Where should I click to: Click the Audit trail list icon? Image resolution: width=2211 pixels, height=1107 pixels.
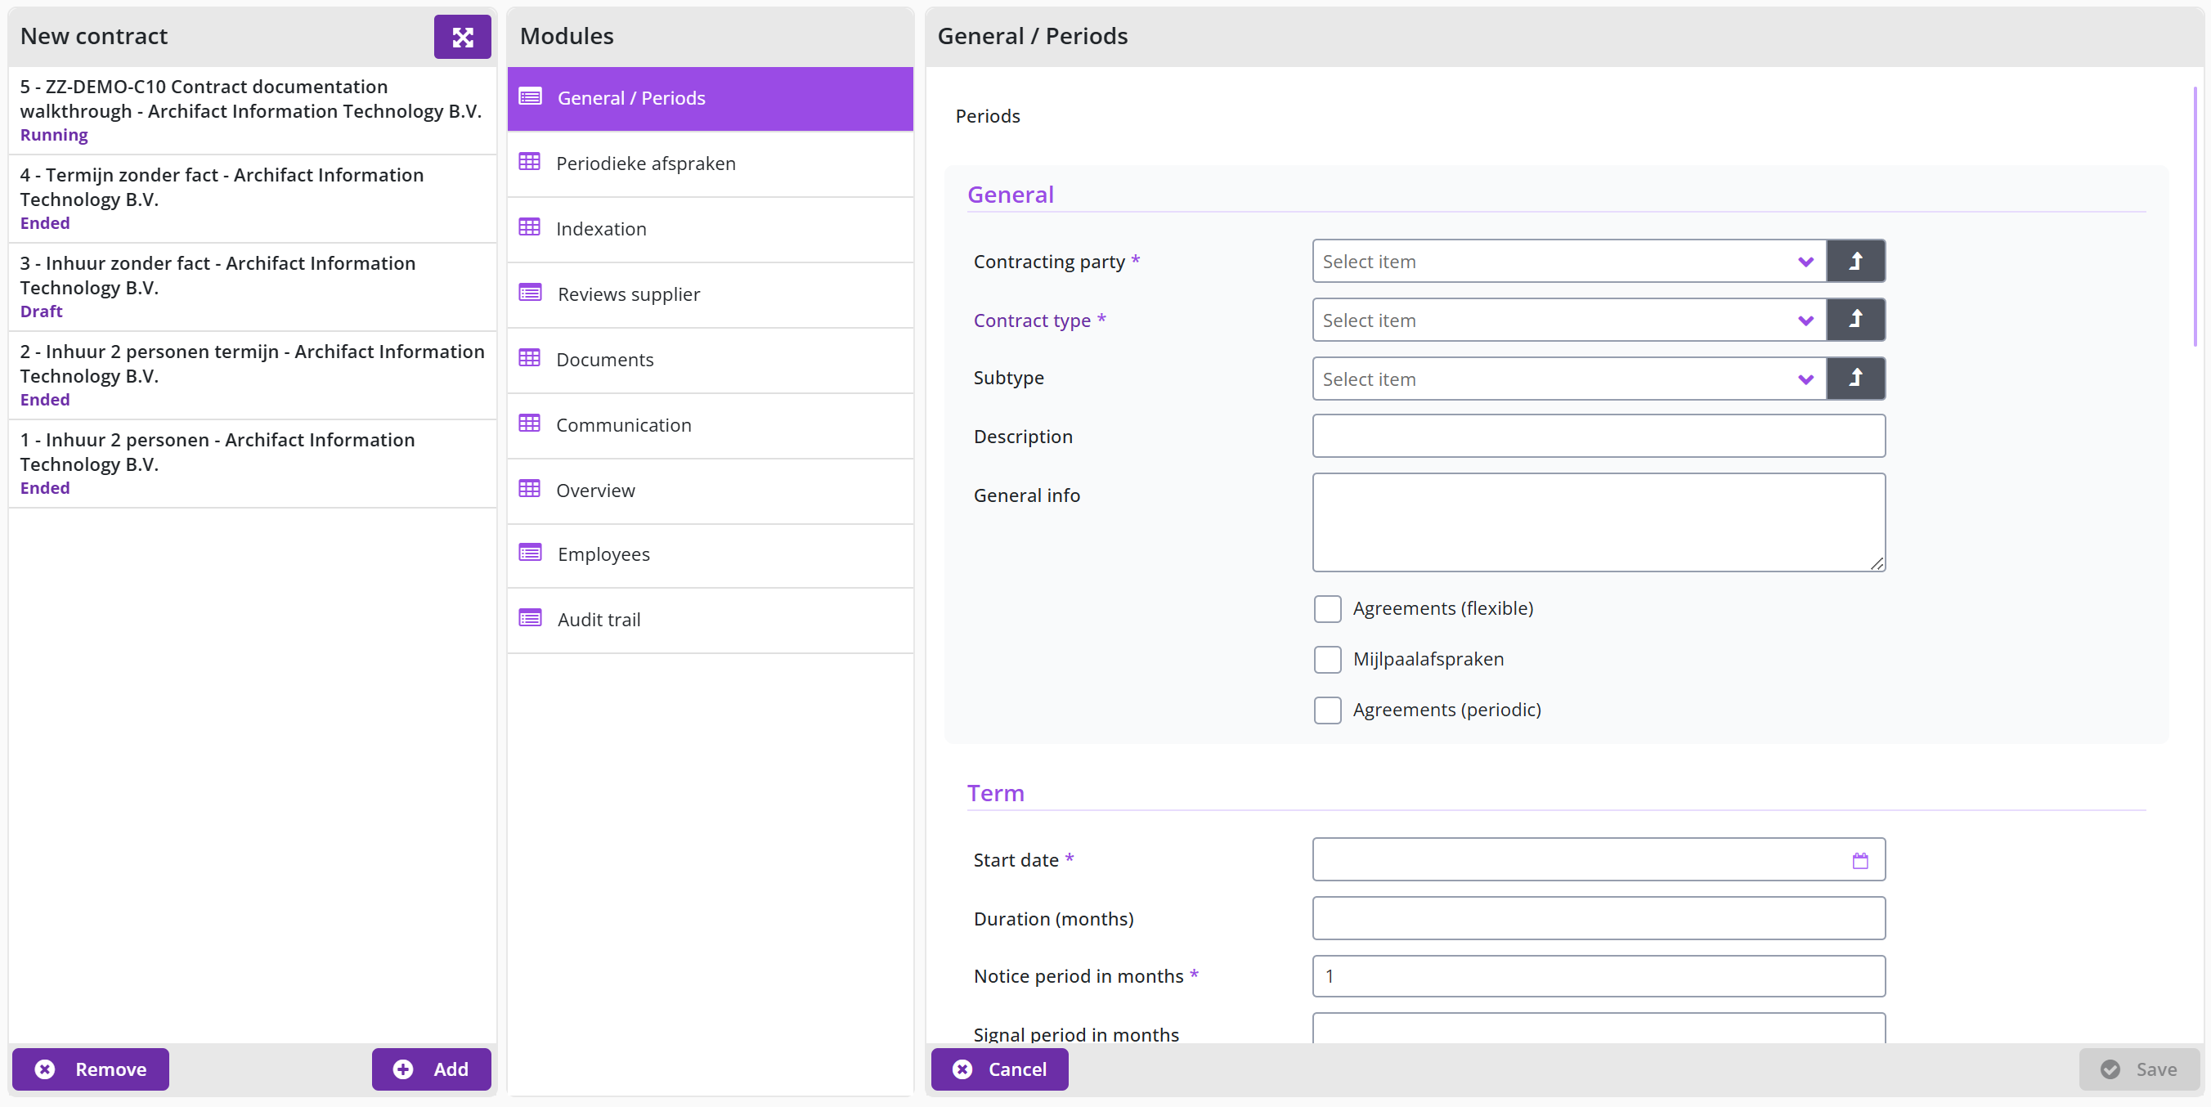click(x=530, y=619)
